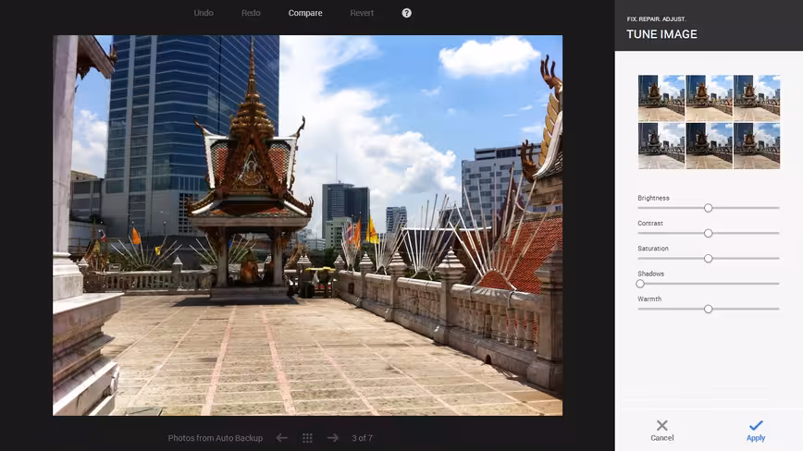Click the Warmth slider handle

(709, 309)
